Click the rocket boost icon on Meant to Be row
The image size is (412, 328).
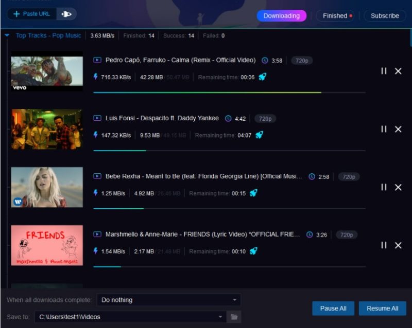[x=253, y=193]
